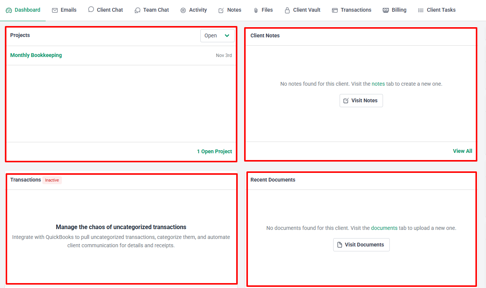Open the Monthly Bookkeeping project
486x288 pixels.
click(36, 55)
